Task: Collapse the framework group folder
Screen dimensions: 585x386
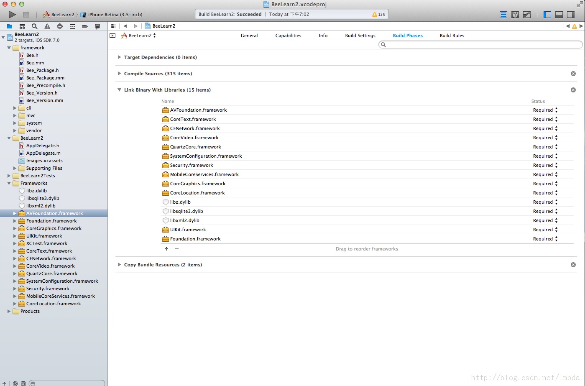Action: tap(9, 48)
